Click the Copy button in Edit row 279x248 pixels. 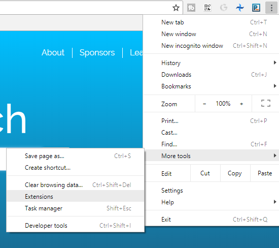[235, 173]
